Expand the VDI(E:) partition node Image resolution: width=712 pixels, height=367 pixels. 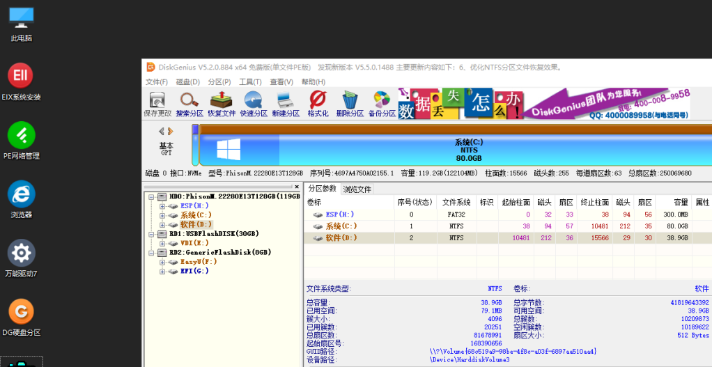coord(162,243)
